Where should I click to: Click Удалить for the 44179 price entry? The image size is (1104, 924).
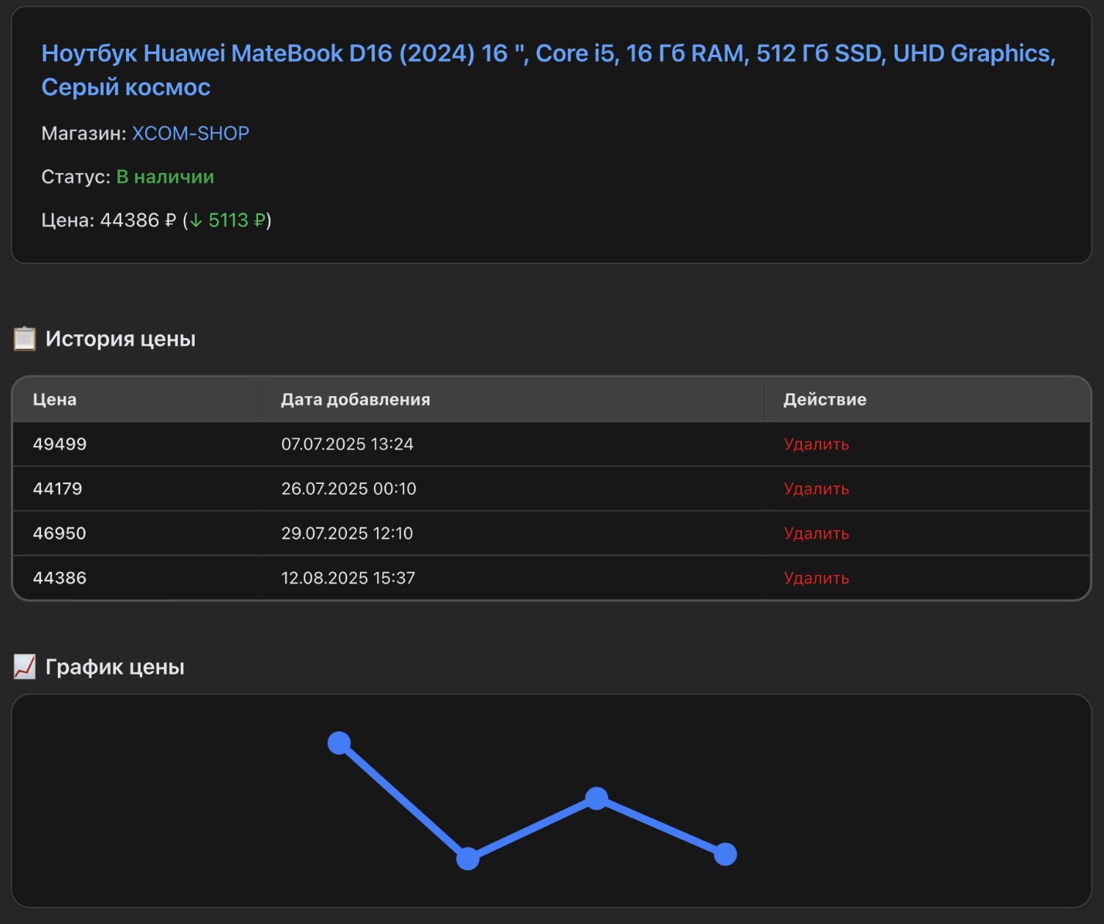(815, 489)
